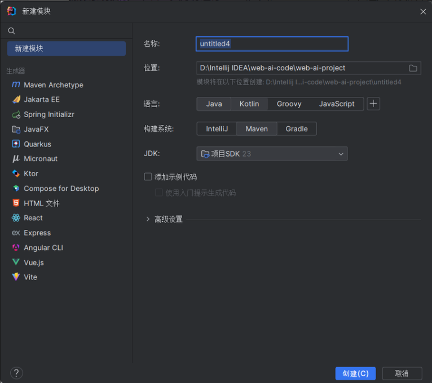Click the Jakarta EE label
Screen dimensions: 432x383
click(42, 99)
